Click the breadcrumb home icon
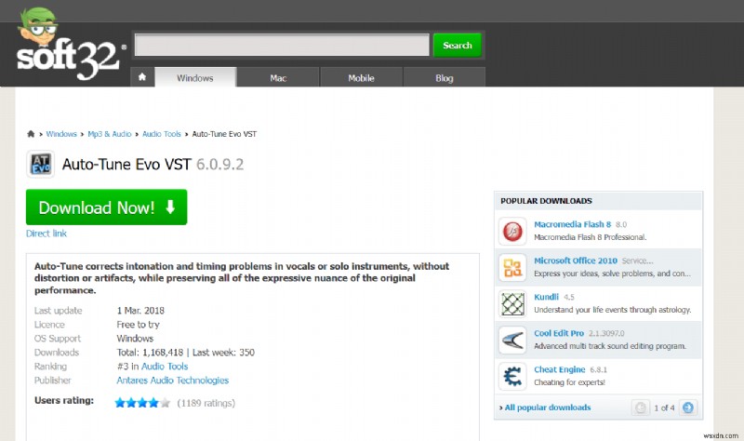744x441 pixels. (x=31, y=134)
